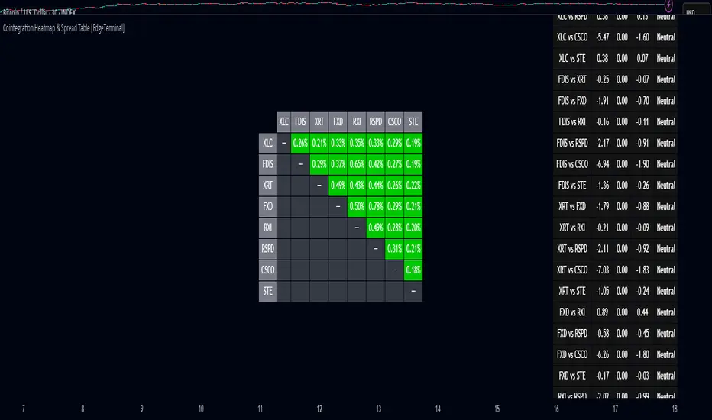Click the 0.50% FXD–RXI heatmap cell

357,205
